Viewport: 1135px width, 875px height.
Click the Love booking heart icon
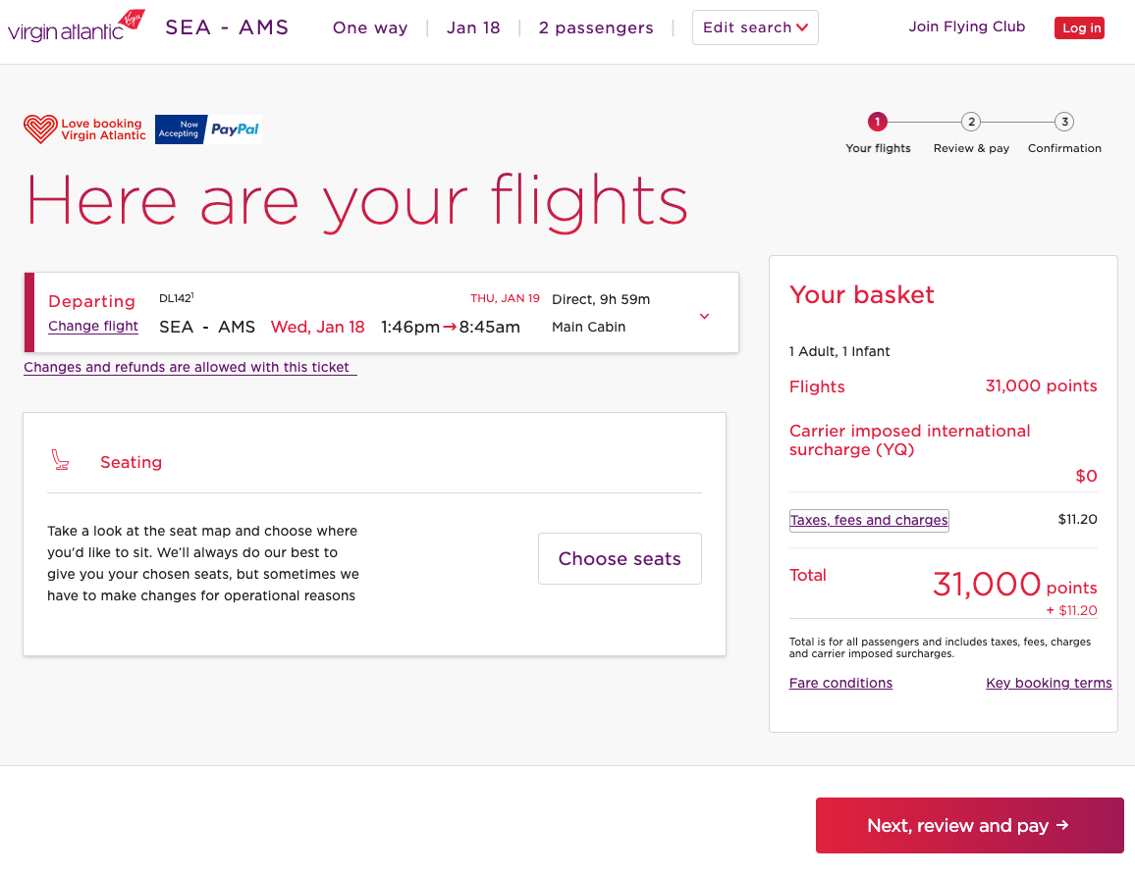(40, 129)
